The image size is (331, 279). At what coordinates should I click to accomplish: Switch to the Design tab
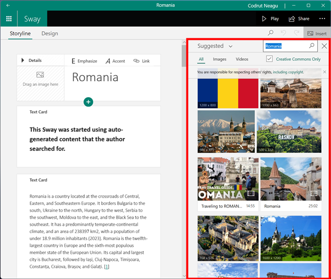tap(50, 34)
